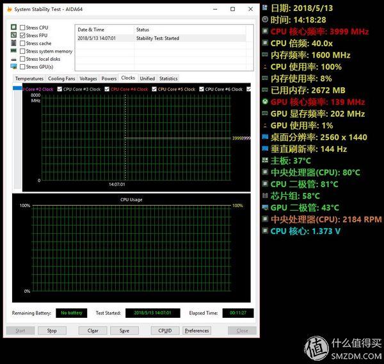Click the icon next to GPU 显存频率
This screenshot has width=384, height=364.
[265, 113]
